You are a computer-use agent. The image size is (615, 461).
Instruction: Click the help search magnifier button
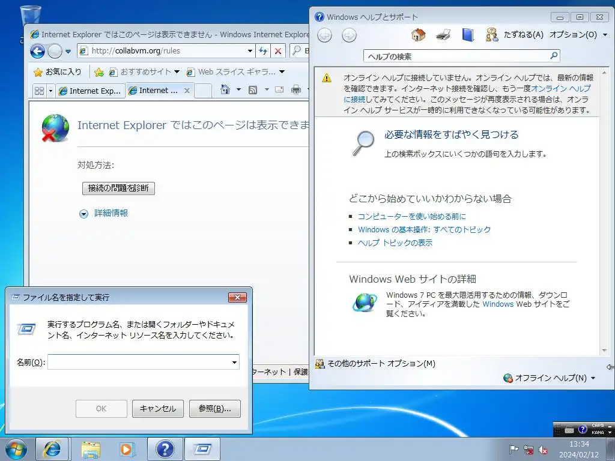pyautogui.click(x=554, y=56)
